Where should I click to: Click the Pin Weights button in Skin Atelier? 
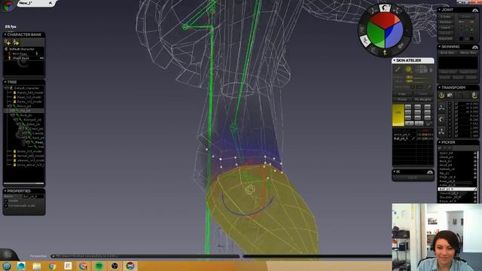423,99
